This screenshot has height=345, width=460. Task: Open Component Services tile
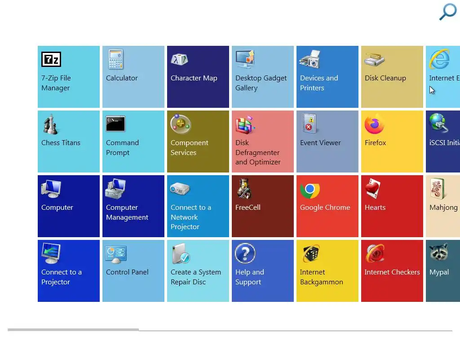(x=198, y=142)
